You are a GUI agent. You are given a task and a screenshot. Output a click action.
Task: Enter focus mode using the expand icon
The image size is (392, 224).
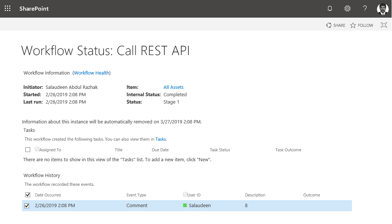coord(384,25)
